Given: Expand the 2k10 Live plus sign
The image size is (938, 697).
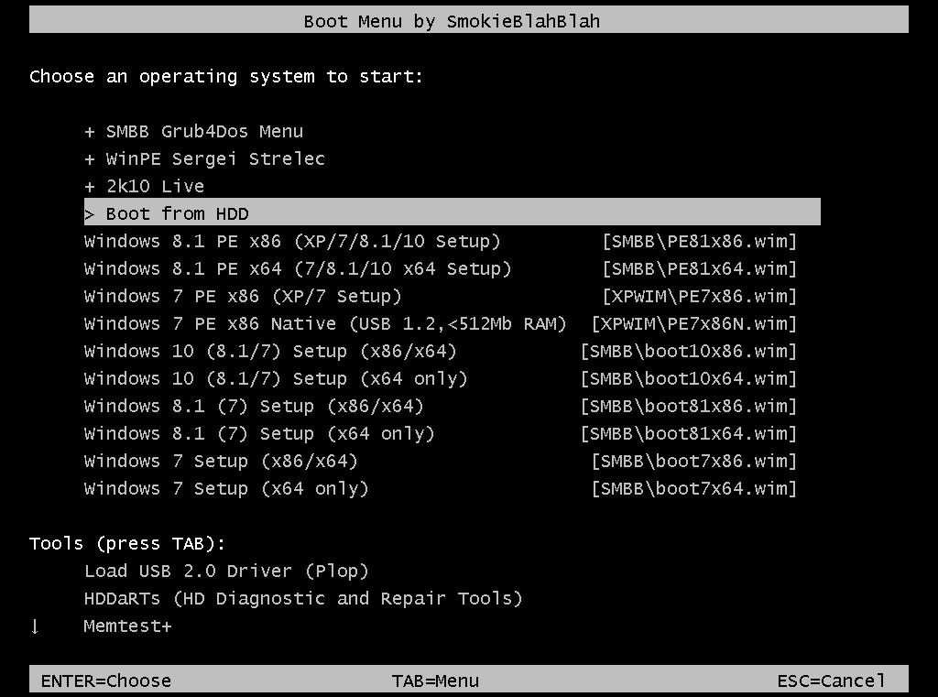Looking at the screenshot, I should tap(89, 187).
